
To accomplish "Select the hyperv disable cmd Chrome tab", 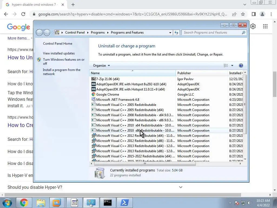I will point(35,5).
